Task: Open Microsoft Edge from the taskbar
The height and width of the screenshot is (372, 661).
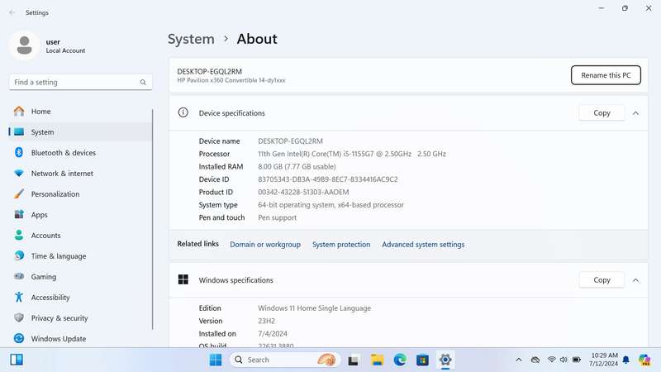Action: (x=400, y=360)
